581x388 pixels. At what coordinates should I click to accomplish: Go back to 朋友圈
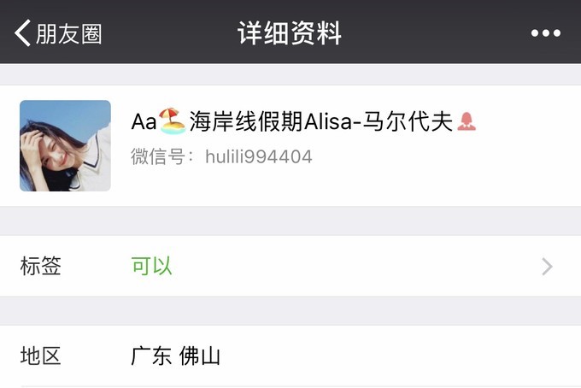click(x=58, y=33)
